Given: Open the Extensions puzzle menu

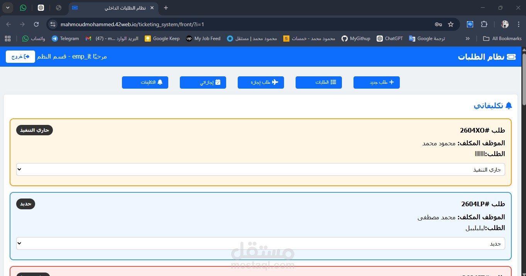Looking at the screenshot, I should [x=484, y=24].
